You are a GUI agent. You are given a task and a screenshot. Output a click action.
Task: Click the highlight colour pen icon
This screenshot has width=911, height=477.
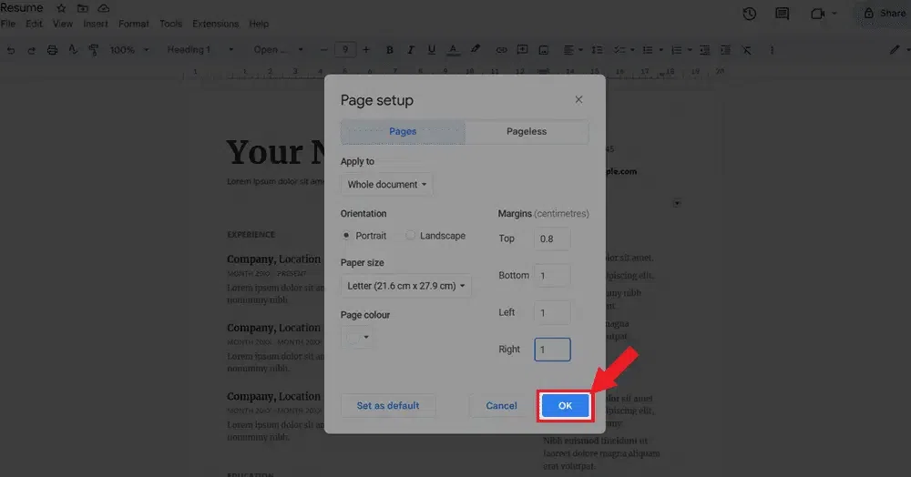coord(476,49)
